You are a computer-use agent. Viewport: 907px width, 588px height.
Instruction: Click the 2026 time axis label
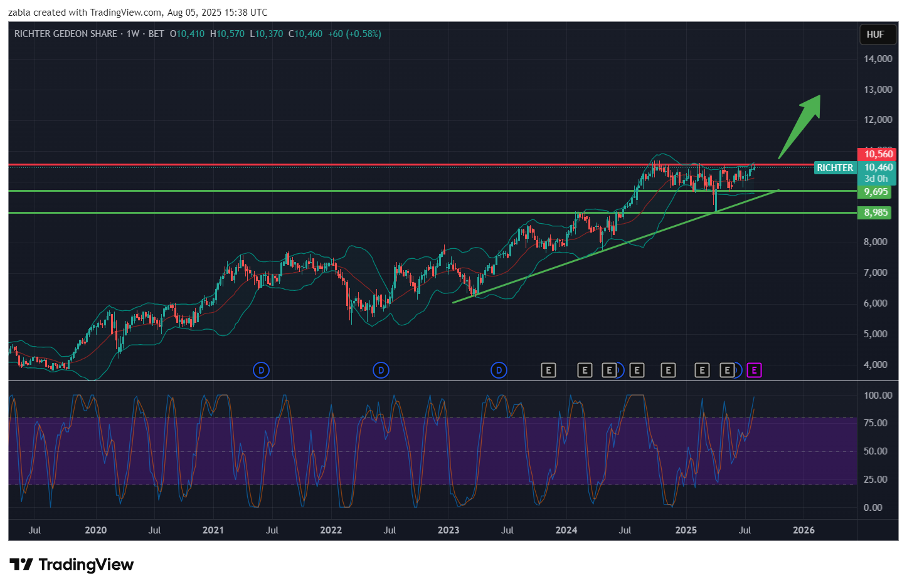[804, 530]
